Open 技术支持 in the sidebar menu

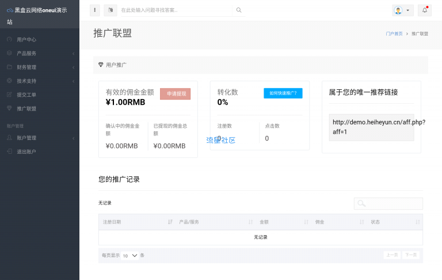click(x=26, y=81)
